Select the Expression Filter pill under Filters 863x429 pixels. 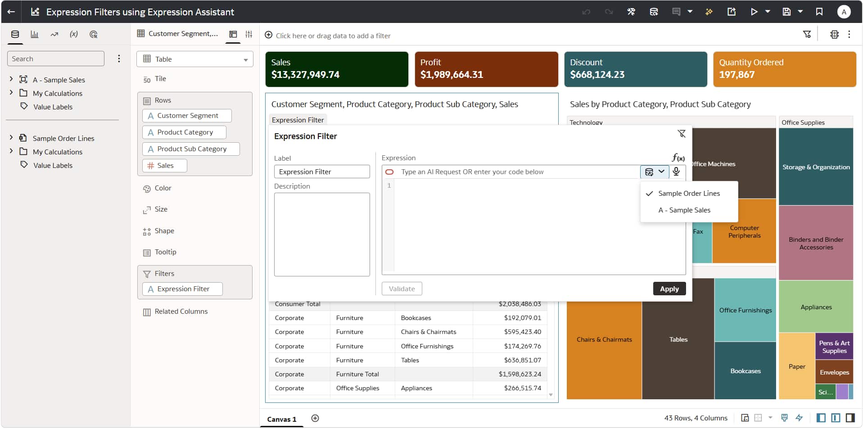tap(183, 289)
